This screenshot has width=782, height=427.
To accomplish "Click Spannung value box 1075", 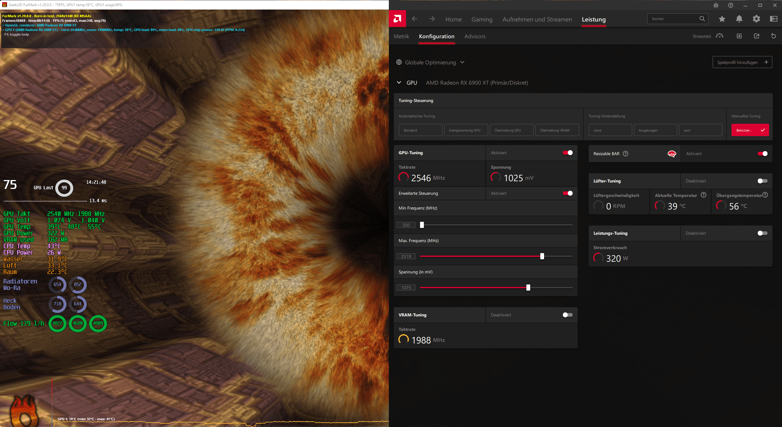I will click(406, 288).
